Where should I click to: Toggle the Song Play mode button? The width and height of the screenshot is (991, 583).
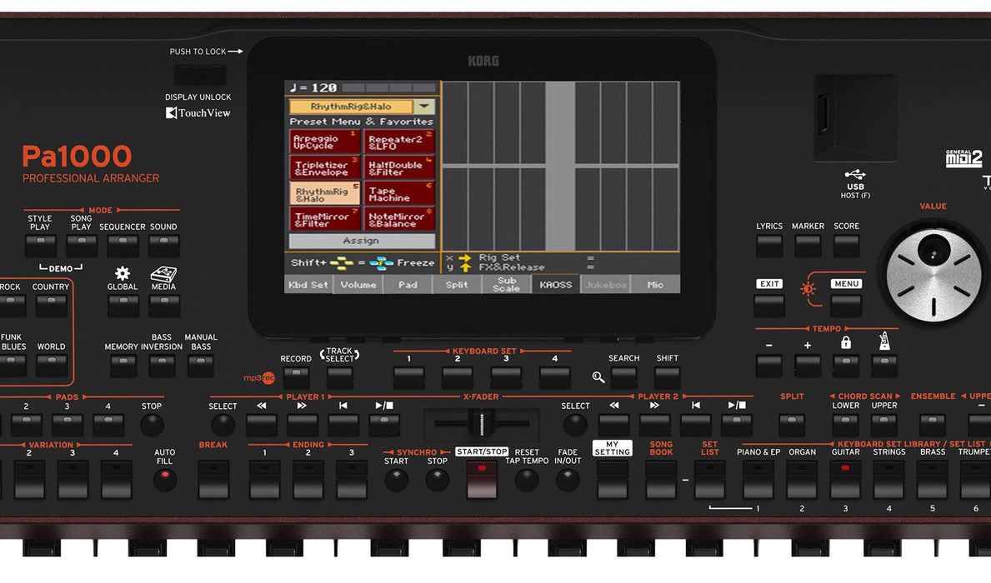click(x=82, y=245)
